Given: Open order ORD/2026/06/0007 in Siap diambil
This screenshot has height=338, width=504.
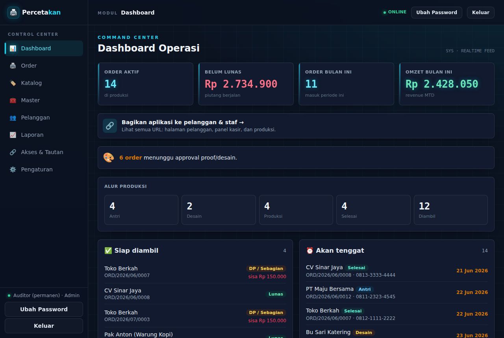Looking at the screenshot, I should [x=195, y=272].
